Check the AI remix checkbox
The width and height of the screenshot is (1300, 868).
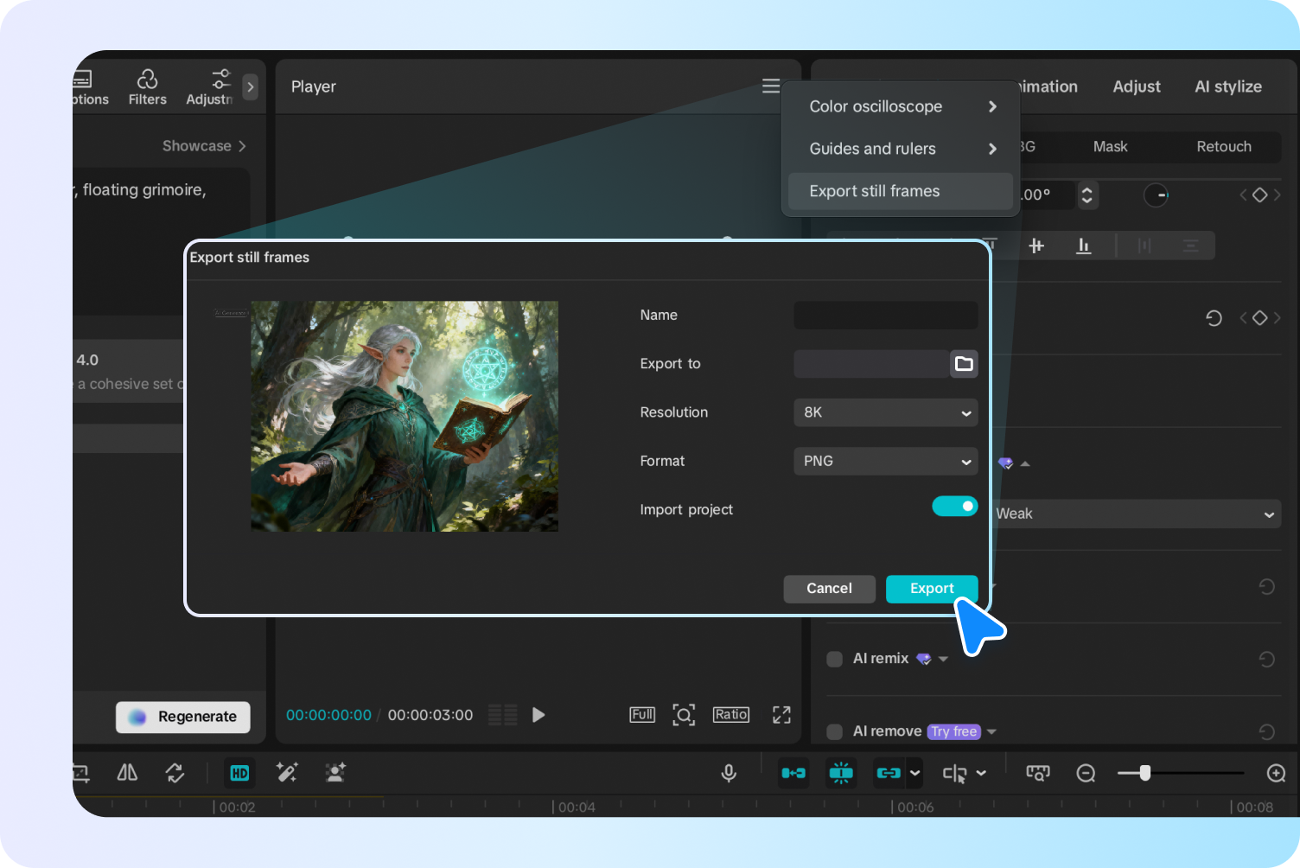point(834,659)
